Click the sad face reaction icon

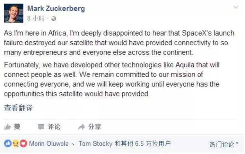15,143
